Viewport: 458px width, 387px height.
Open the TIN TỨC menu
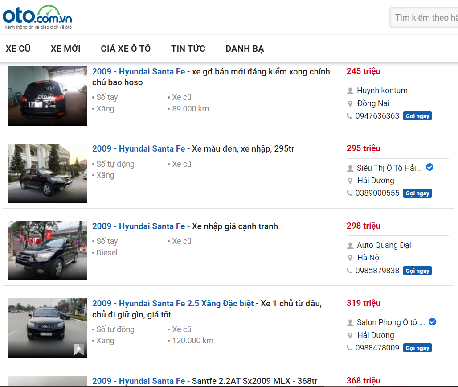click(188, 49)
